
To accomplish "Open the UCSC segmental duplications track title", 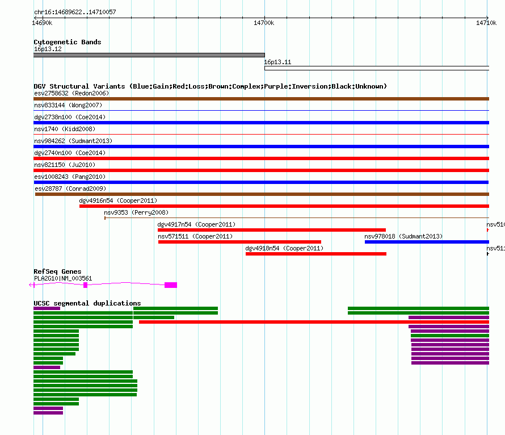I will [x=87, y=303].
